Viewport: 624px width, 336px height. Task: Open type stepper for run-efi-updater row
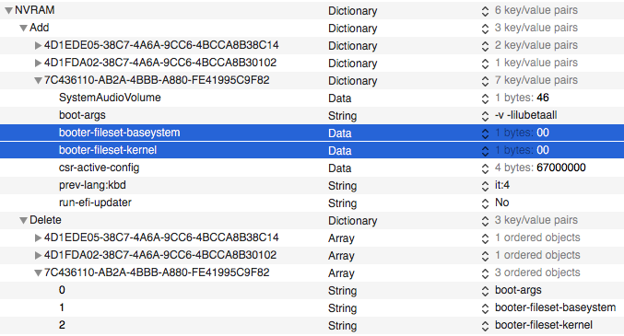click(485, 203)
